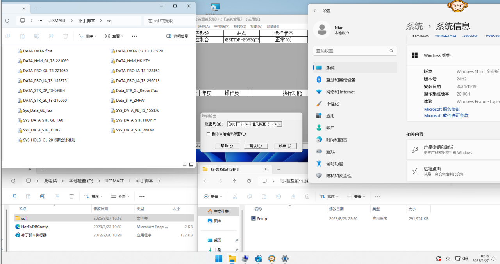Click 系统 breadcrumb in Settings header
500x264 pixels.
point(414,26)
